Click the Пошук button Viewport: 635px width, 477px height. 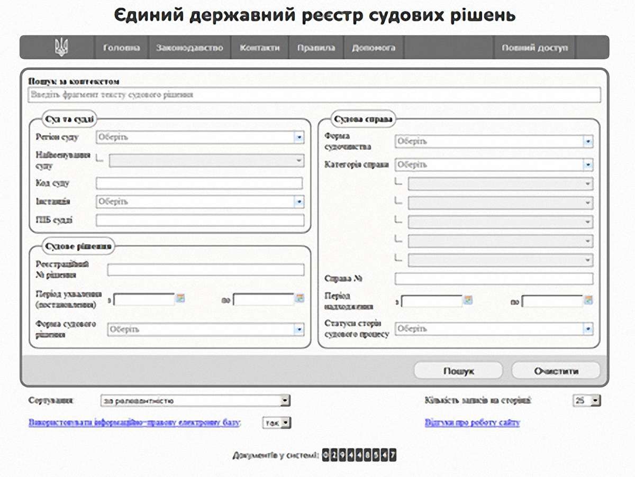[458, 371]
